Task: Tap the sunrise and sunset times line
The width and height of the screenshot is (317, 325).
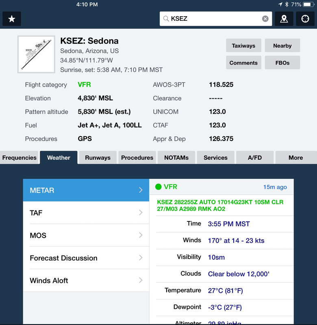Action: coord(111,70)
